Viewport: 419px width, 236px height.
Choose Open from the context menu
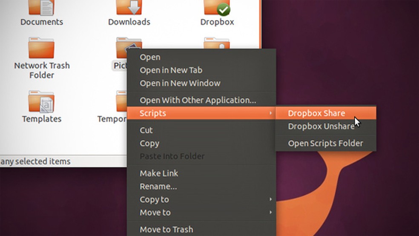tap(201, 57)
